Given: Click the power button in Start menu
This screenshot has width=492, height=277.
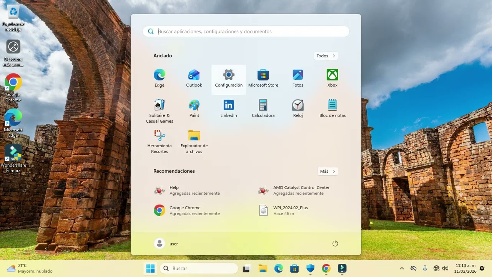Looking at the screenshot, I should point(335,244).
